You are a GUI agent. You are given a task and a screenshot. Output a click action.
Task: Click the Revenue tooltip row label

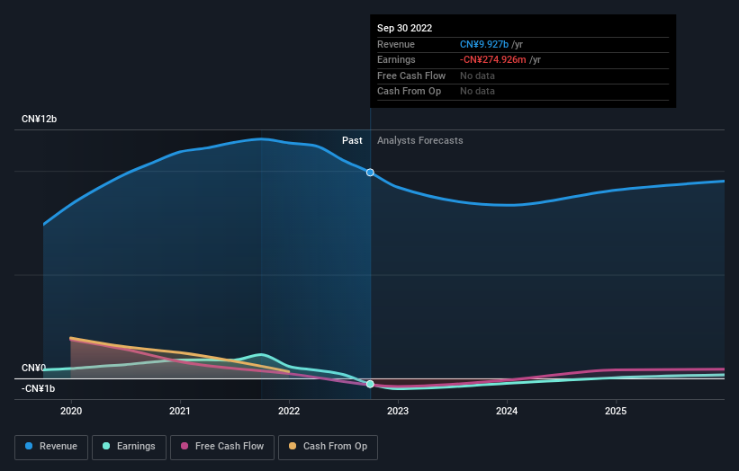[x=396, y=44]
